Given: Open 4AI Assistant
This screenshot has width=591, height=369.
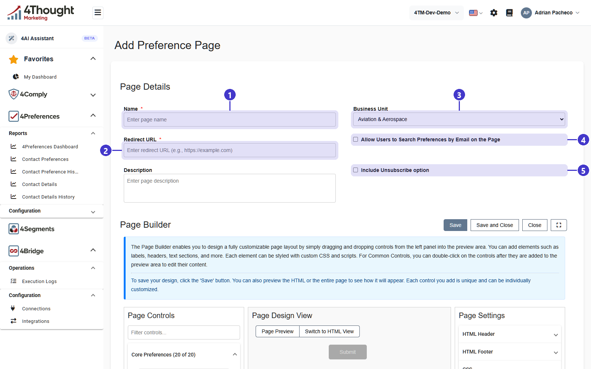Looking at the screenshot, I should tap(37, 38).
